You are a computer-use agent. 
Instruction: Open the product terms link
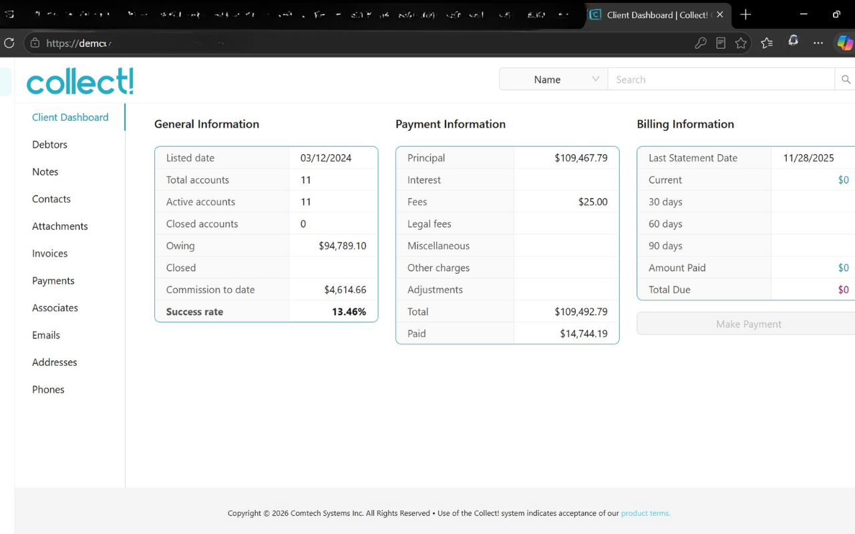(x=645, y=513)
